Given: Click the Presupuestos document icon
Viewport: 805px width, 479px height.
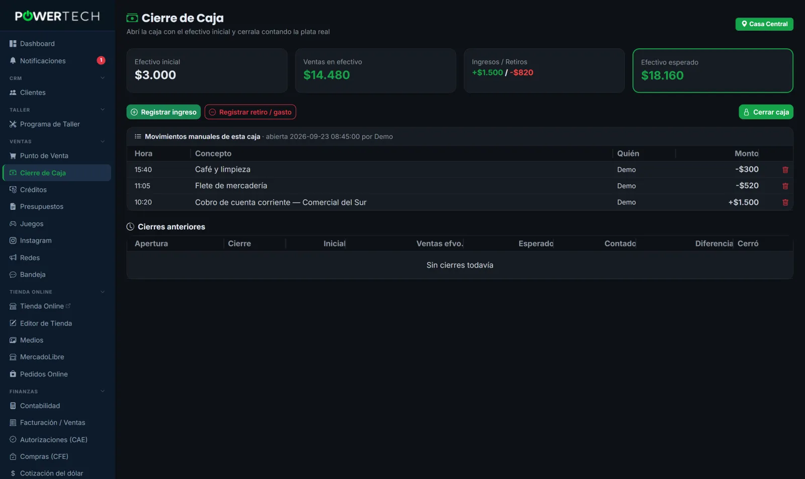Looking at the screenshot, I should (x=13, y=207).
